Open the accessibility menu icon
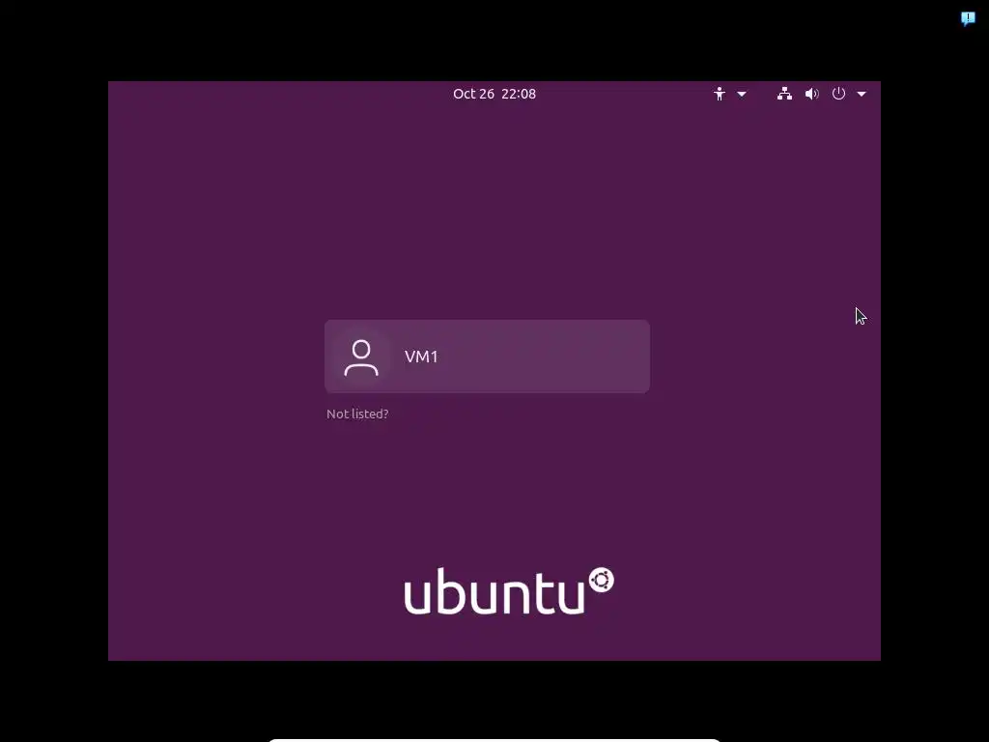 tap(719, 94)
